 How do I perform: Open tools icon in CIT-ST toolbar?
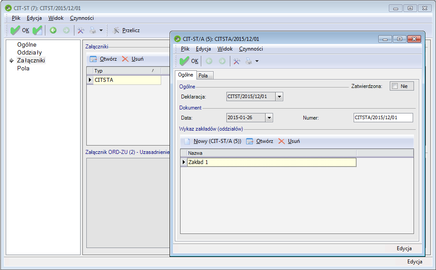(x=81, y=30)
